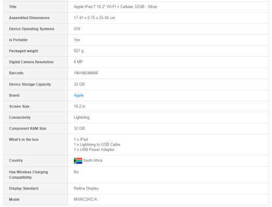The height and width of the screenshot is (207, 272).
Task: Select the '32 GB' value for Storage Capacity
Action: (79, 84)
